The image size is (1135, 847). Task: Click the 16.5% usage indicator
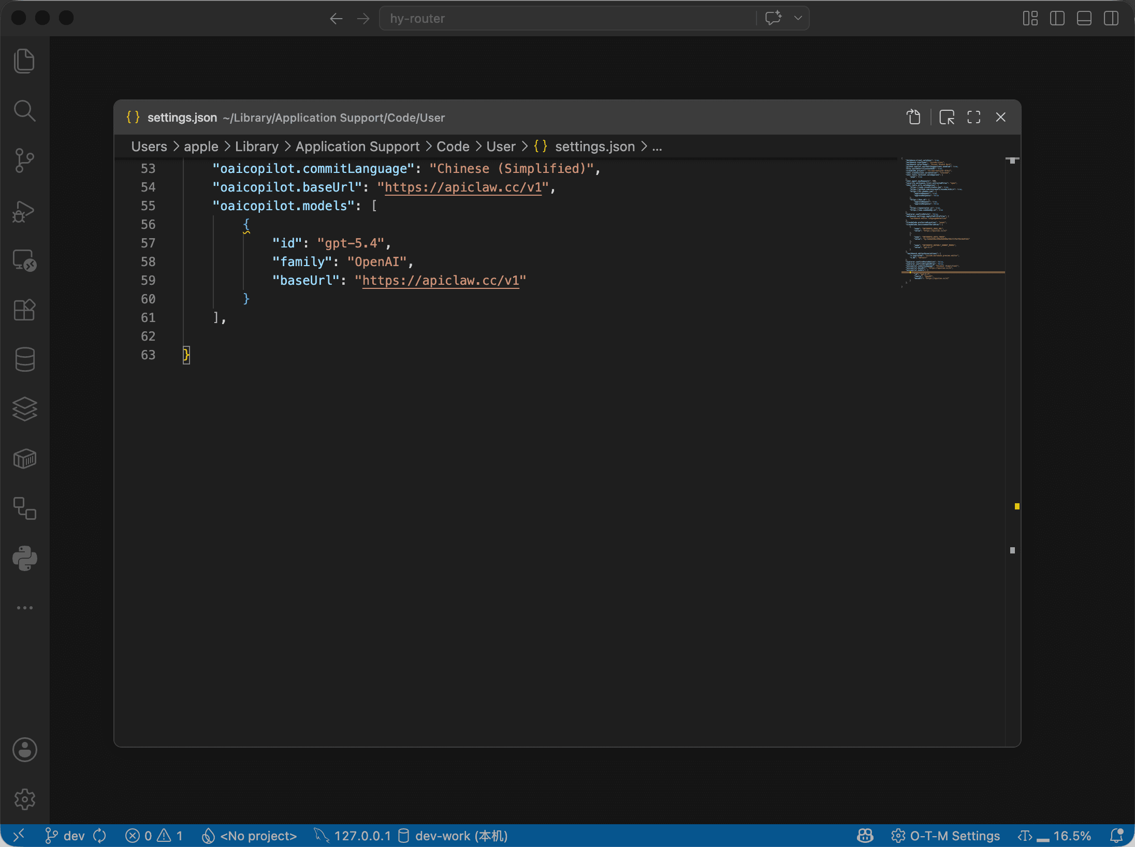point(1054,836)
